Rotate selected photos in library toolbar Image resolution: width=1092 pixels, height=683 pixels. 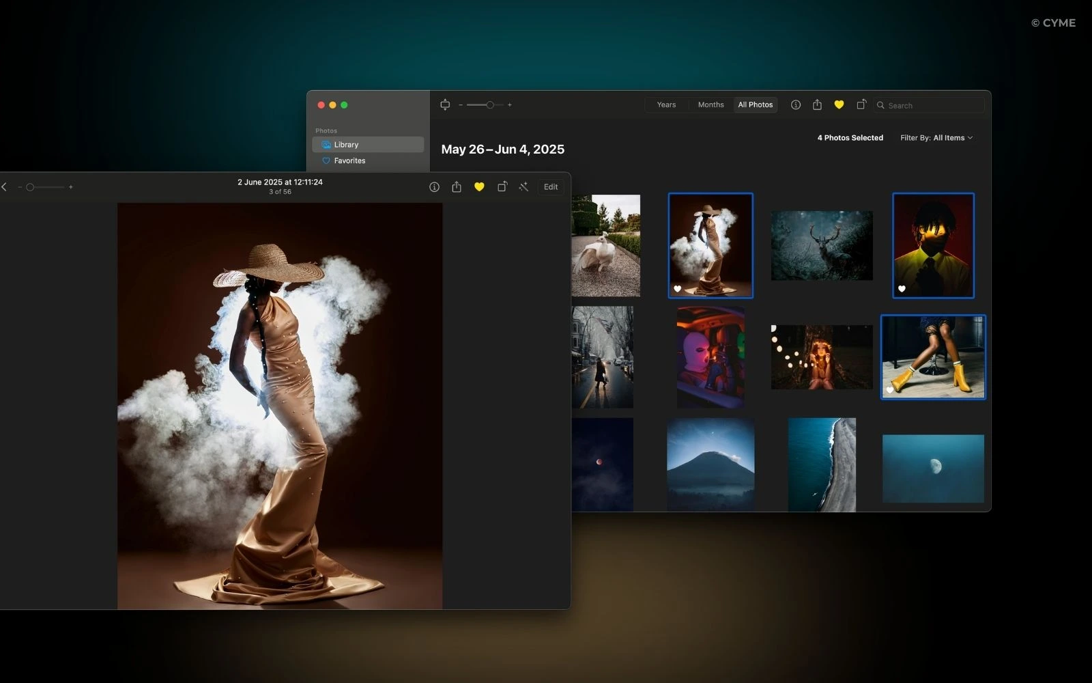[861, 104]
